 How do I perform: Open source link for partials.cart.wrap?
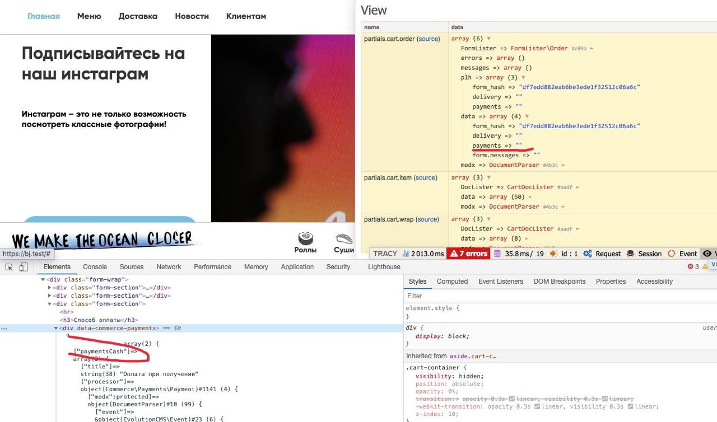point(428,219)
